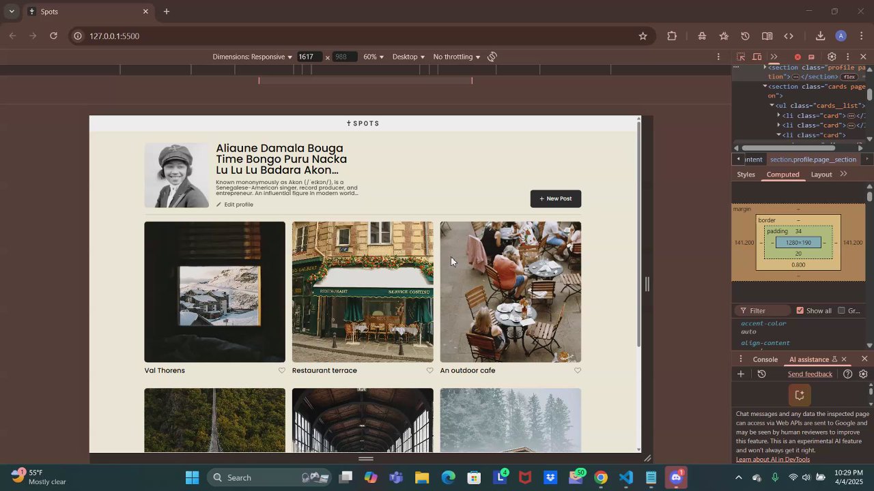Click the rotate screen orientation icon
874x491 pixels.
[492, 57]
